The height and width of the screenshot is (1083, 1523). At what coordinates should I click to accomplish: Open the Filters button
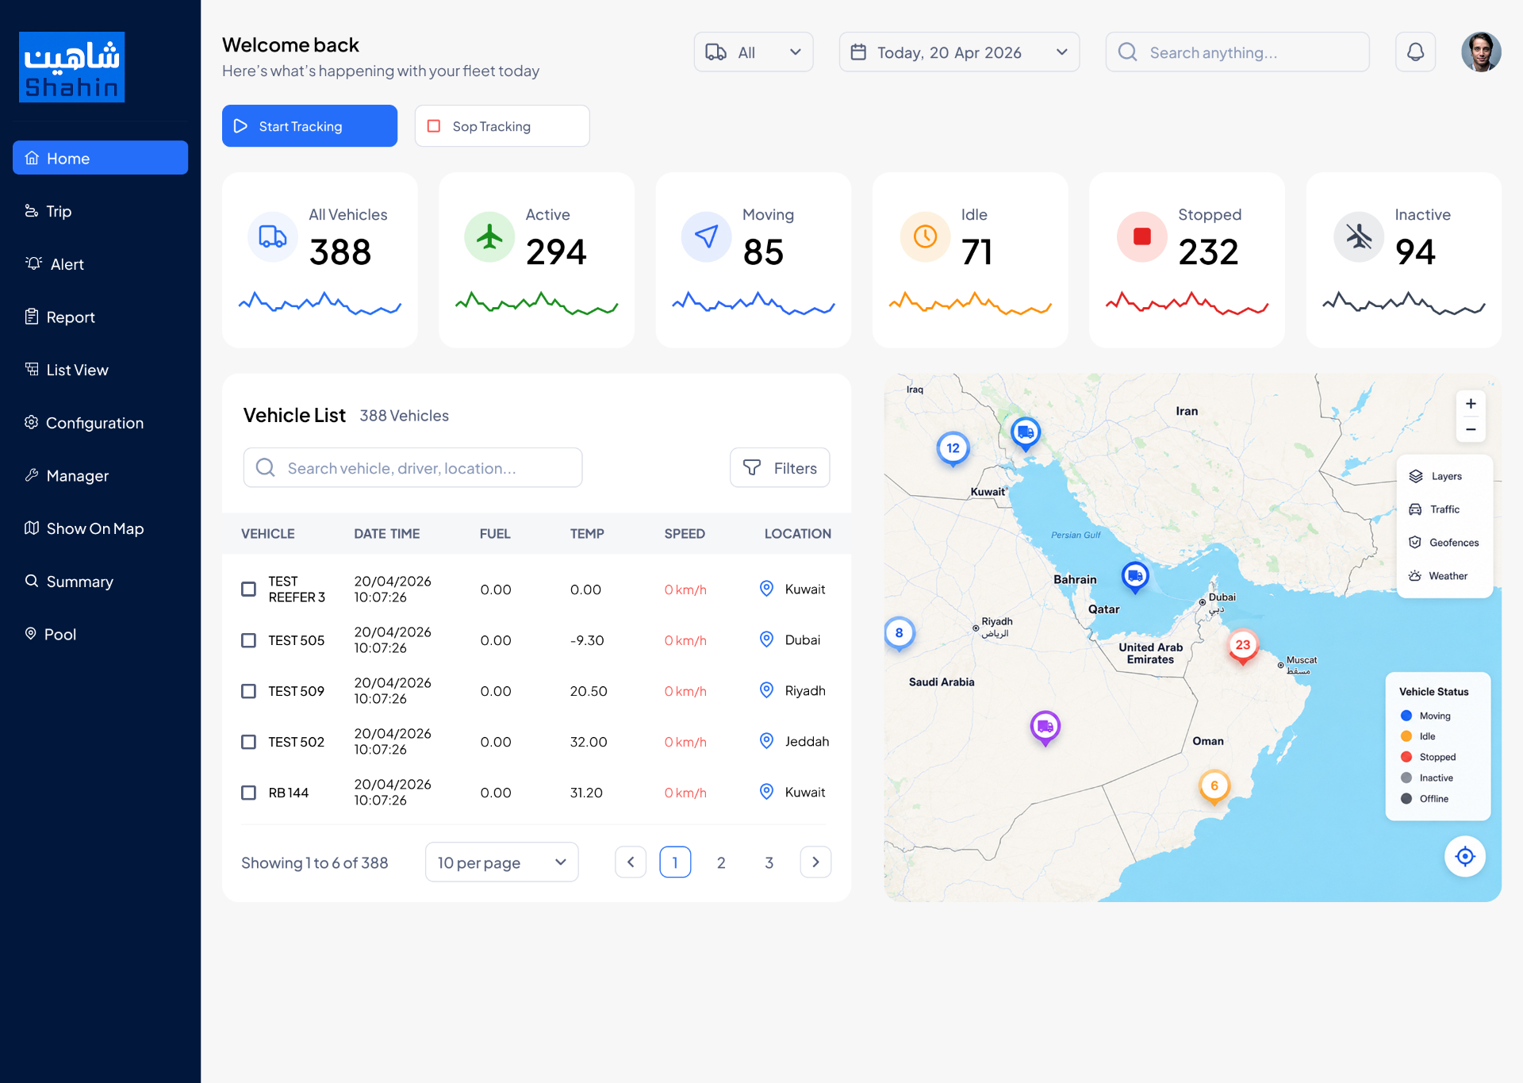(780, 468)
